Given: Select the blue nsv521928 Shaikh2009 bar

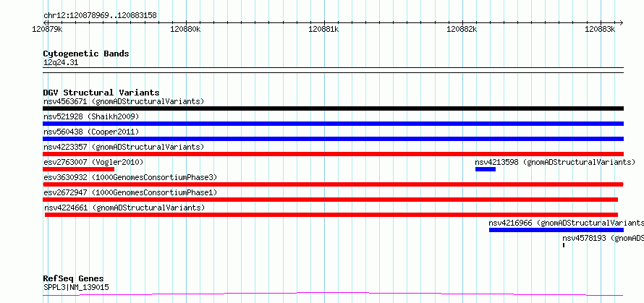Looking at the screenshot, I should pyautogui.click(x=333, y=124).
